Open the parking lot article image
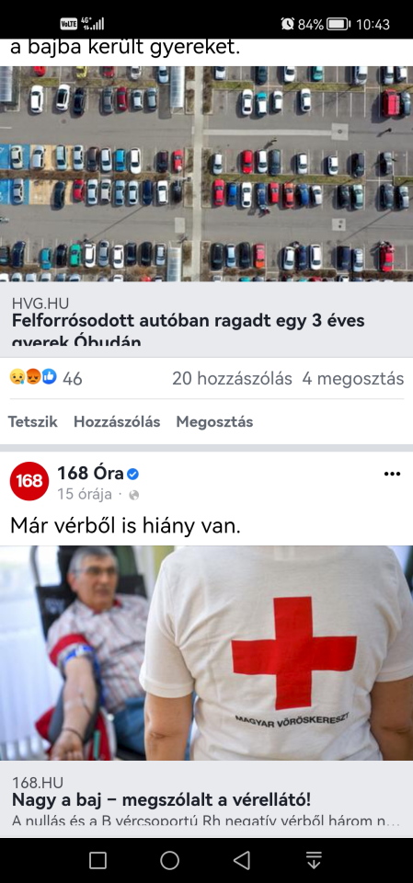413x883 pixels. (x=206, y=174)
